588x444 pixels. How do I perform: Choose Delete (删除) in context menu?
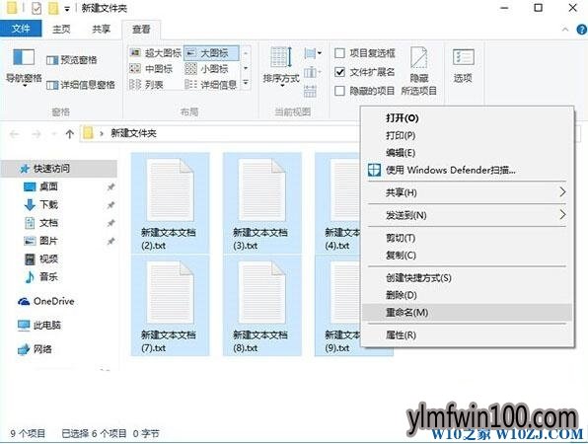pos(467,295)
